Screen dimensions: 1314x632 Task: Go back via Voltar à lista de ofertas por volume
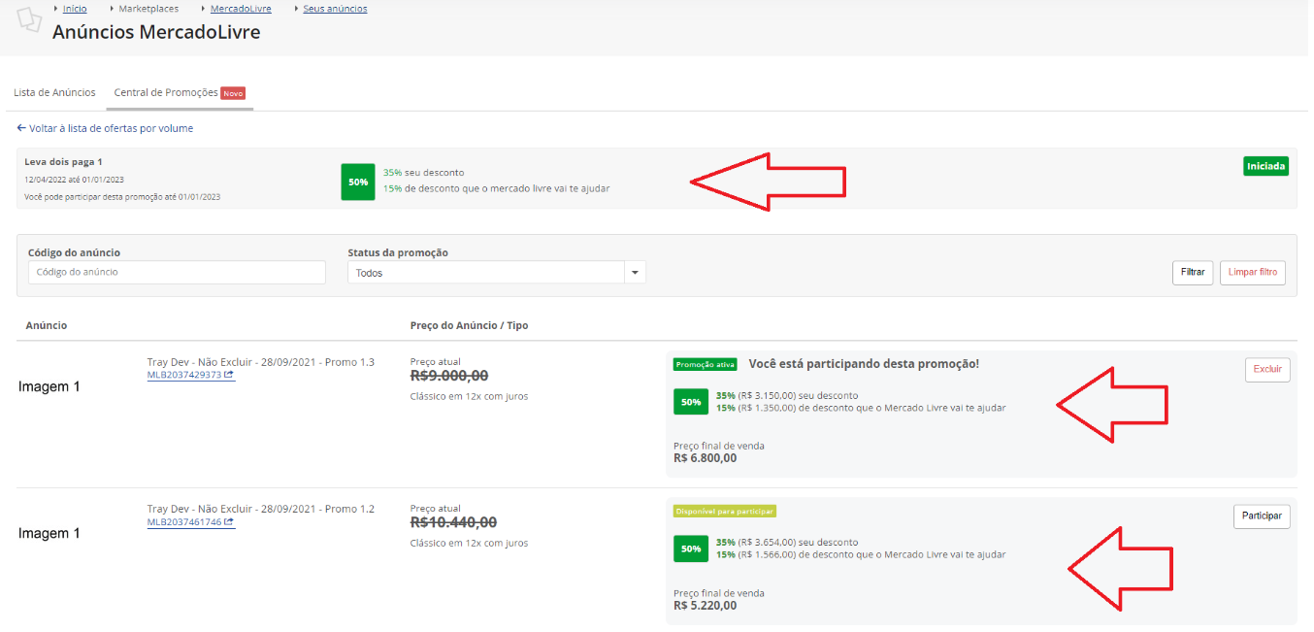tap(111, 128)
